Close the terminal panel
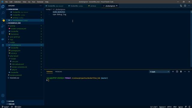 (189, 72)
